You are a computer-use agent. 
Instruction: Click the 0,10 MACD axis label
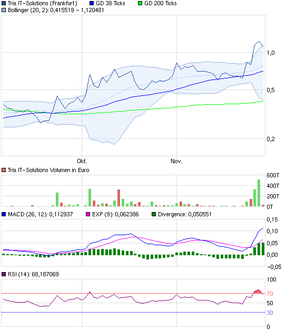(x=272, y=231)
